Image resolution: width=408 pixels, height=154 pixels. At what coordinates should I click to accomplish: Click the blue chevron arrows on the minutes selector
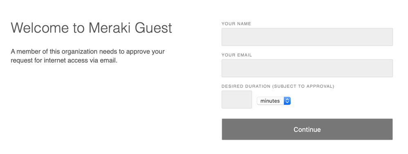[x=287, y=101]
